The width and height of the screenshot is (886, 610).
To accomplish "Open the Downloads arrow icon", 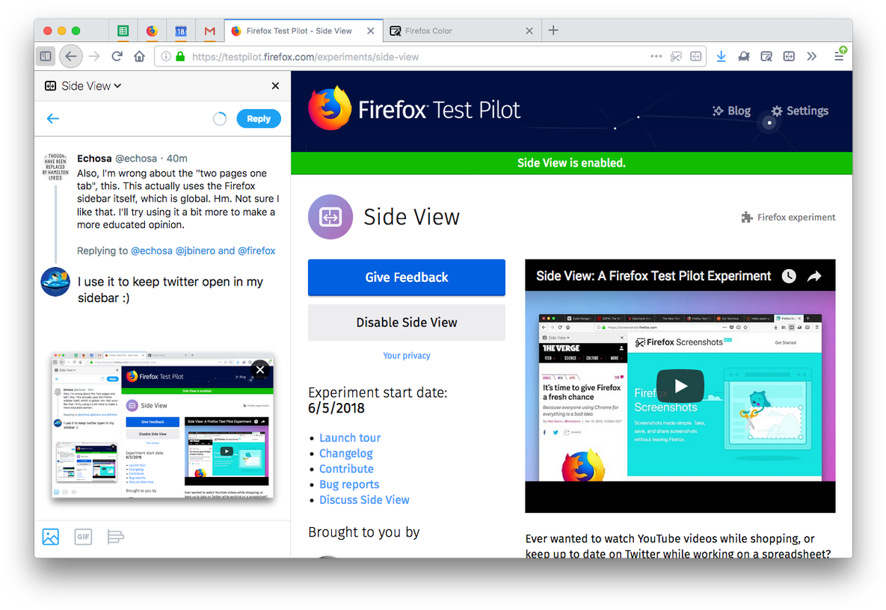I will point(721,57).
